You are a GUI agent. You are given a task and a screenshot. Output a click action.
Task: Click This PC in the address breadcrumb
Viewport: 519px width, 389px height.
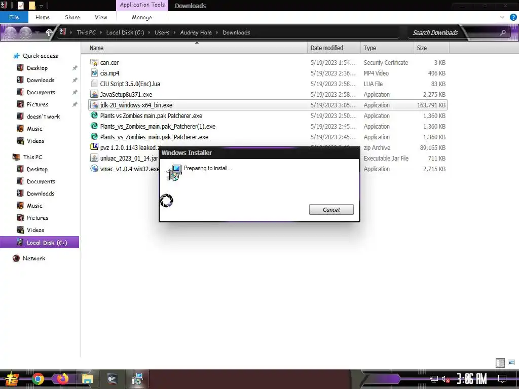pos(86,32)
